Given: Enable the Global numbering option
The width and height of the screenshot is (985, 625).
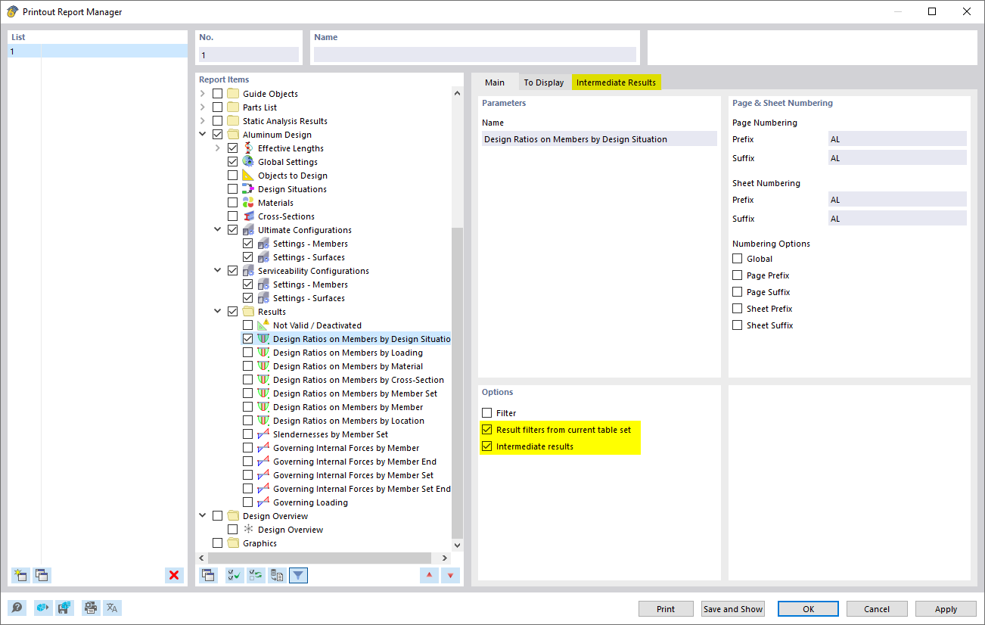Looking at the screenshot, I should pos(737,258).
